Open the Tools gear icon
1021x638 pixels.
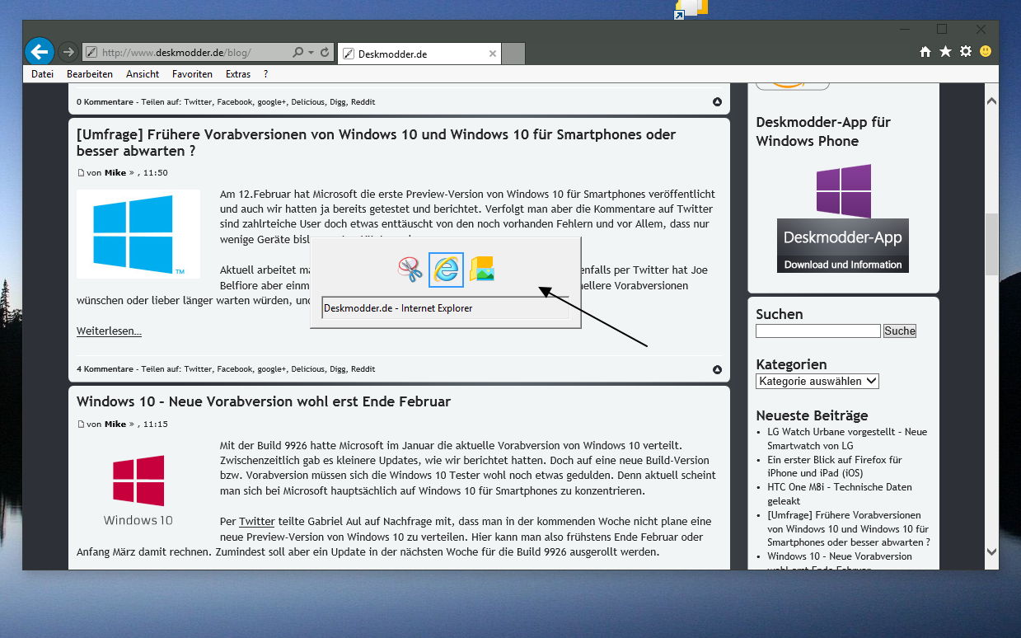(966, 52)
